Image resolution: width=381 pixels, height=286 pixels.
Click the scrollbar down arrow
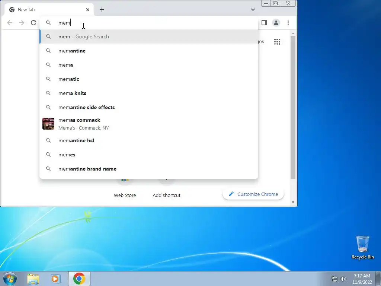pyautogui.click(x=293, y=202)
